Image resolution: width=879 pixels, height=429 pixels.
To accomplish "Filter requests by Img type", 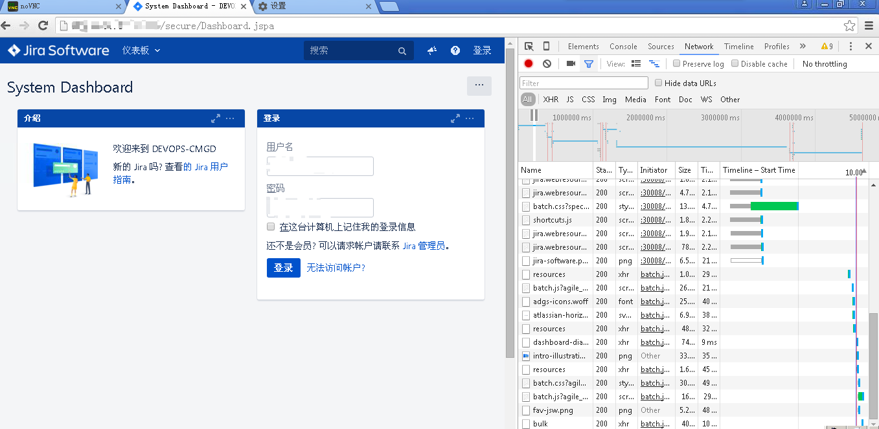I will [x=610, y=100].
